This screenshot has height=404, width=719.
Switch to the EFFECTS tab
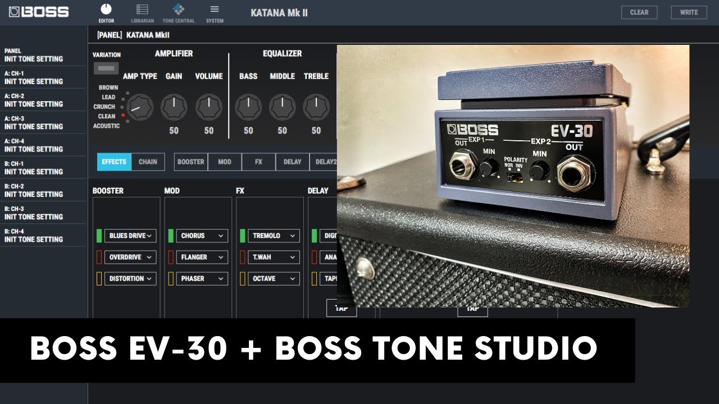coord(114,162)
